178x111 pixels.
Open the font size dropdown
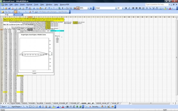(123, 8)
